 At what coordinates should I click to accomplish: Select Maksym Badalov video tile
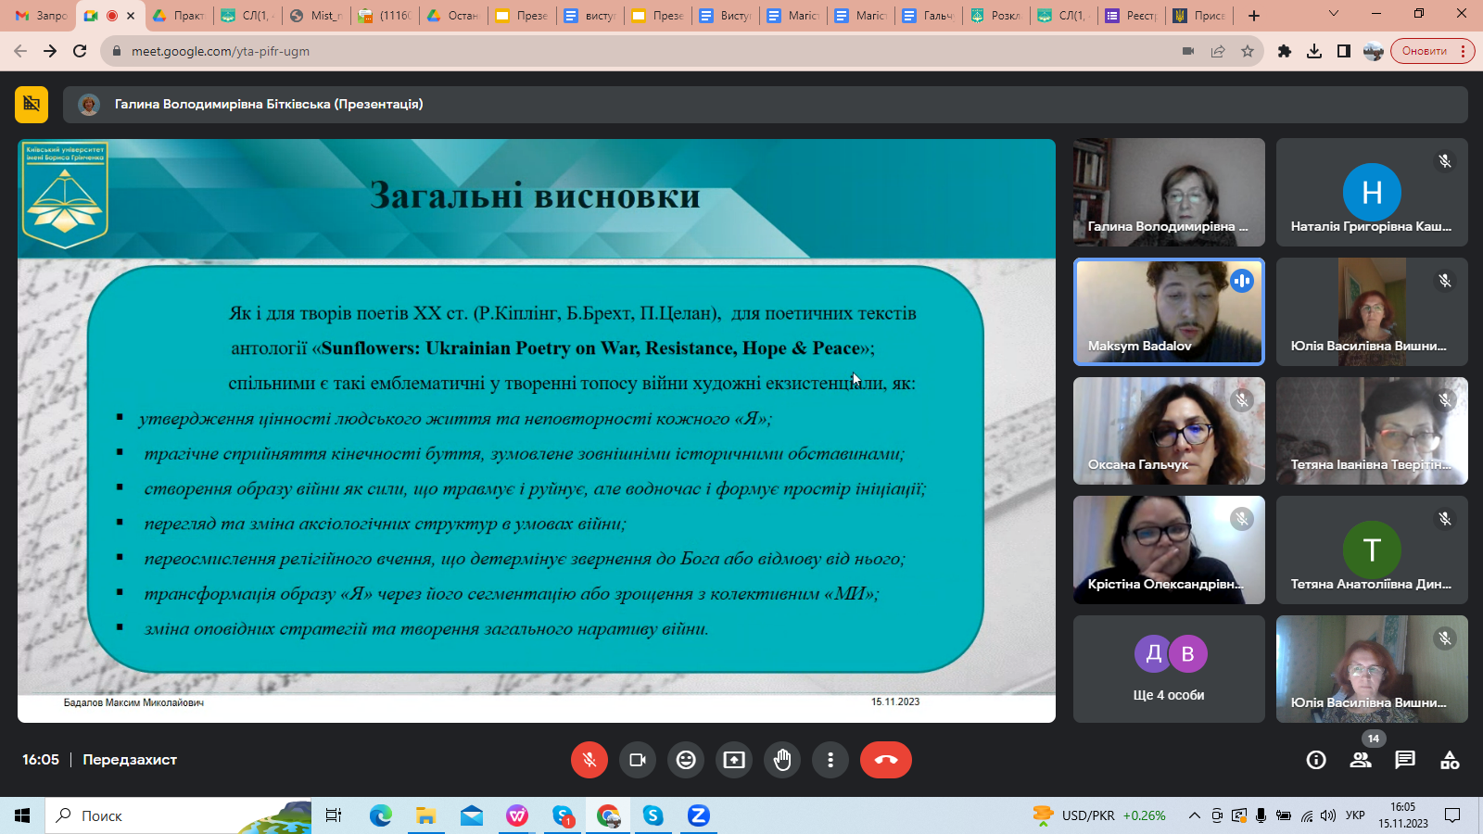click(1168, 311)
